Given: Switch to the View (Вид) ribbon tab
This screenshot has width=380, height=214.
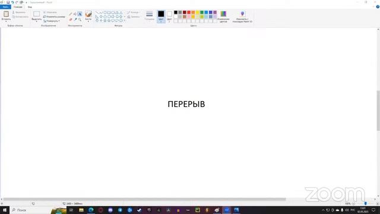Looking at the screenshot, I should coord(30,7).
